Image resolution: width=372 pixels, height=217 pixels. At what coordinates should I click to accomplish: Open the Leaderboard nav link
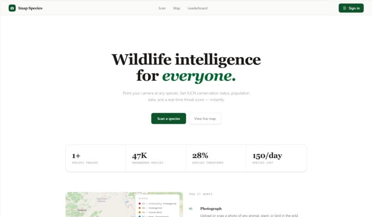[198, 8]
